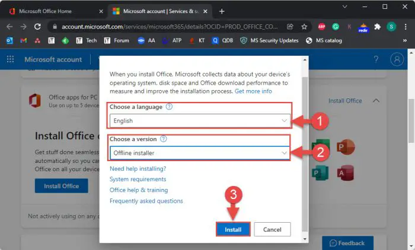The height and width of the screenshot is (250, 415).
Task: Collapse the Office apps section chevron
Action: coord(376,101)
